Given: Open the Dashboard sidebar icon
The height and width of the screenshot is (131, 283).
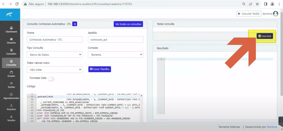Looking at the screenshot, I should (11, 28).
